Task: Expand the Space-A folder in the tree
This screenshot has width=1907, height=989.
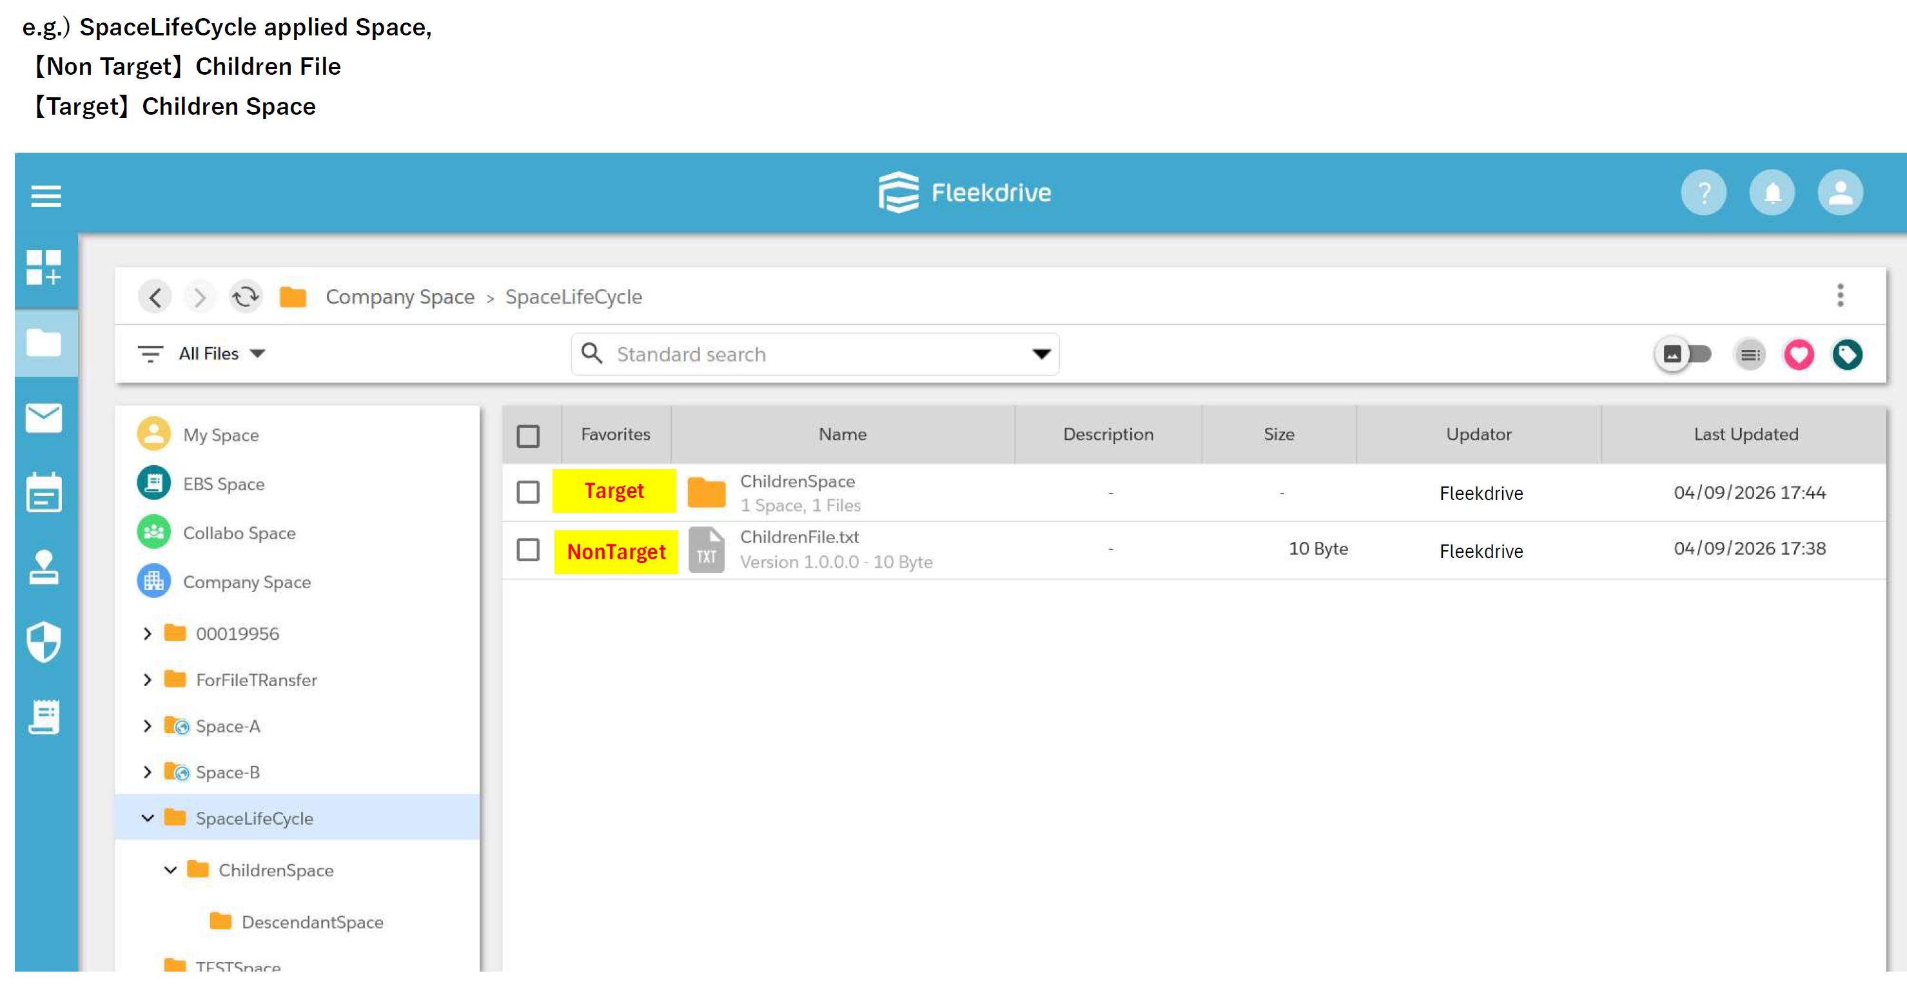Action: pos(148,726)
